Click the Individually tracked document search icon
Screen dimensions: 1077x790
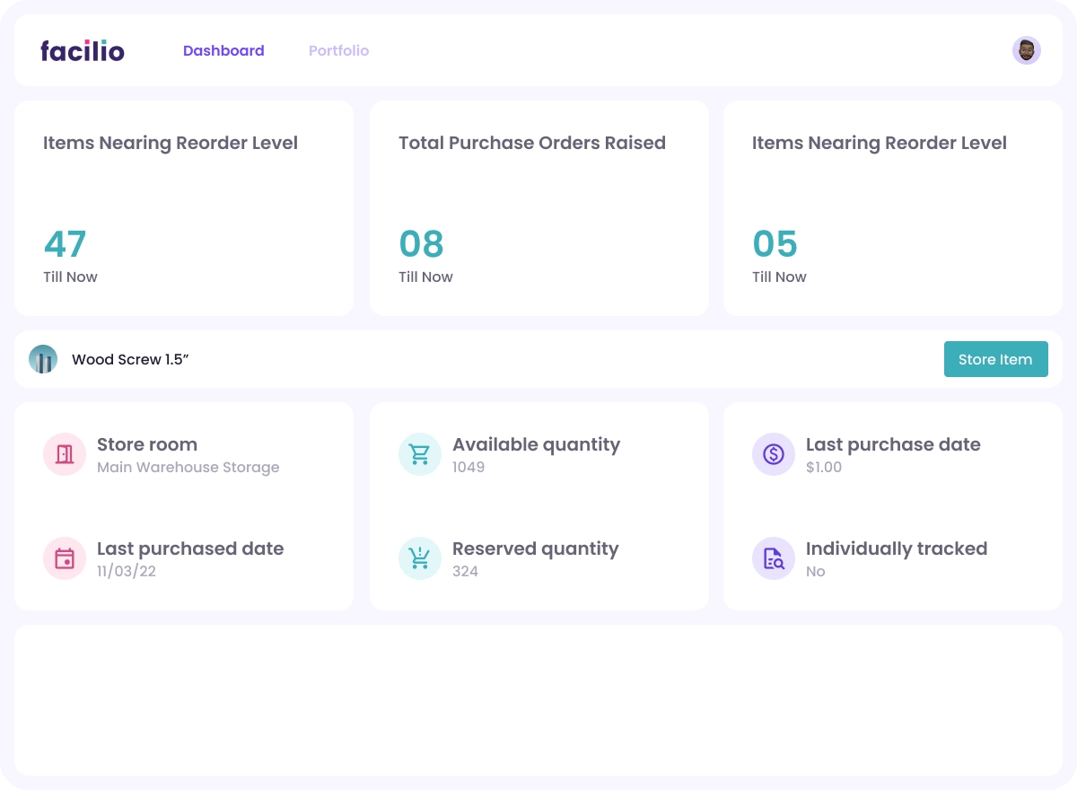(774, 558)
